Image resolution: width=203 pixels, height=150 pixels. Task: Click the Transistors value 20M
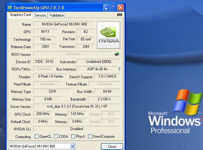click(86, 47)
